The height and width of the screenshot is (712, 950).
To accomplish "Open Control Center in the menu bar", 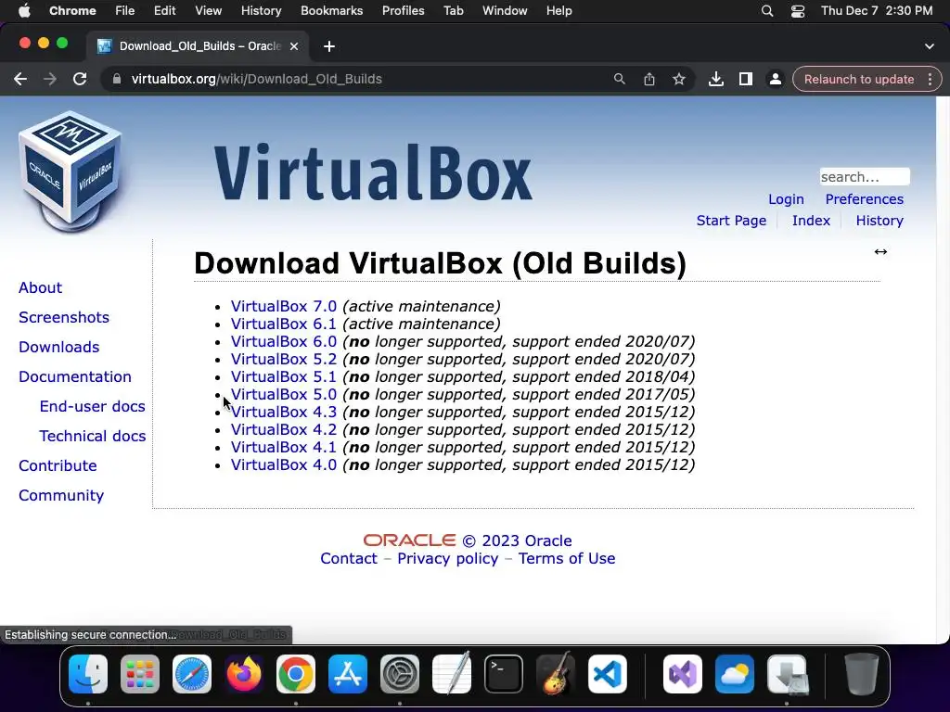I will (x=798, y=11).
